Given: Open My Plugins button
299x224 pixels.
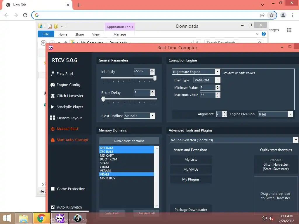Looking at the screenshot, I should pos(191,179).
